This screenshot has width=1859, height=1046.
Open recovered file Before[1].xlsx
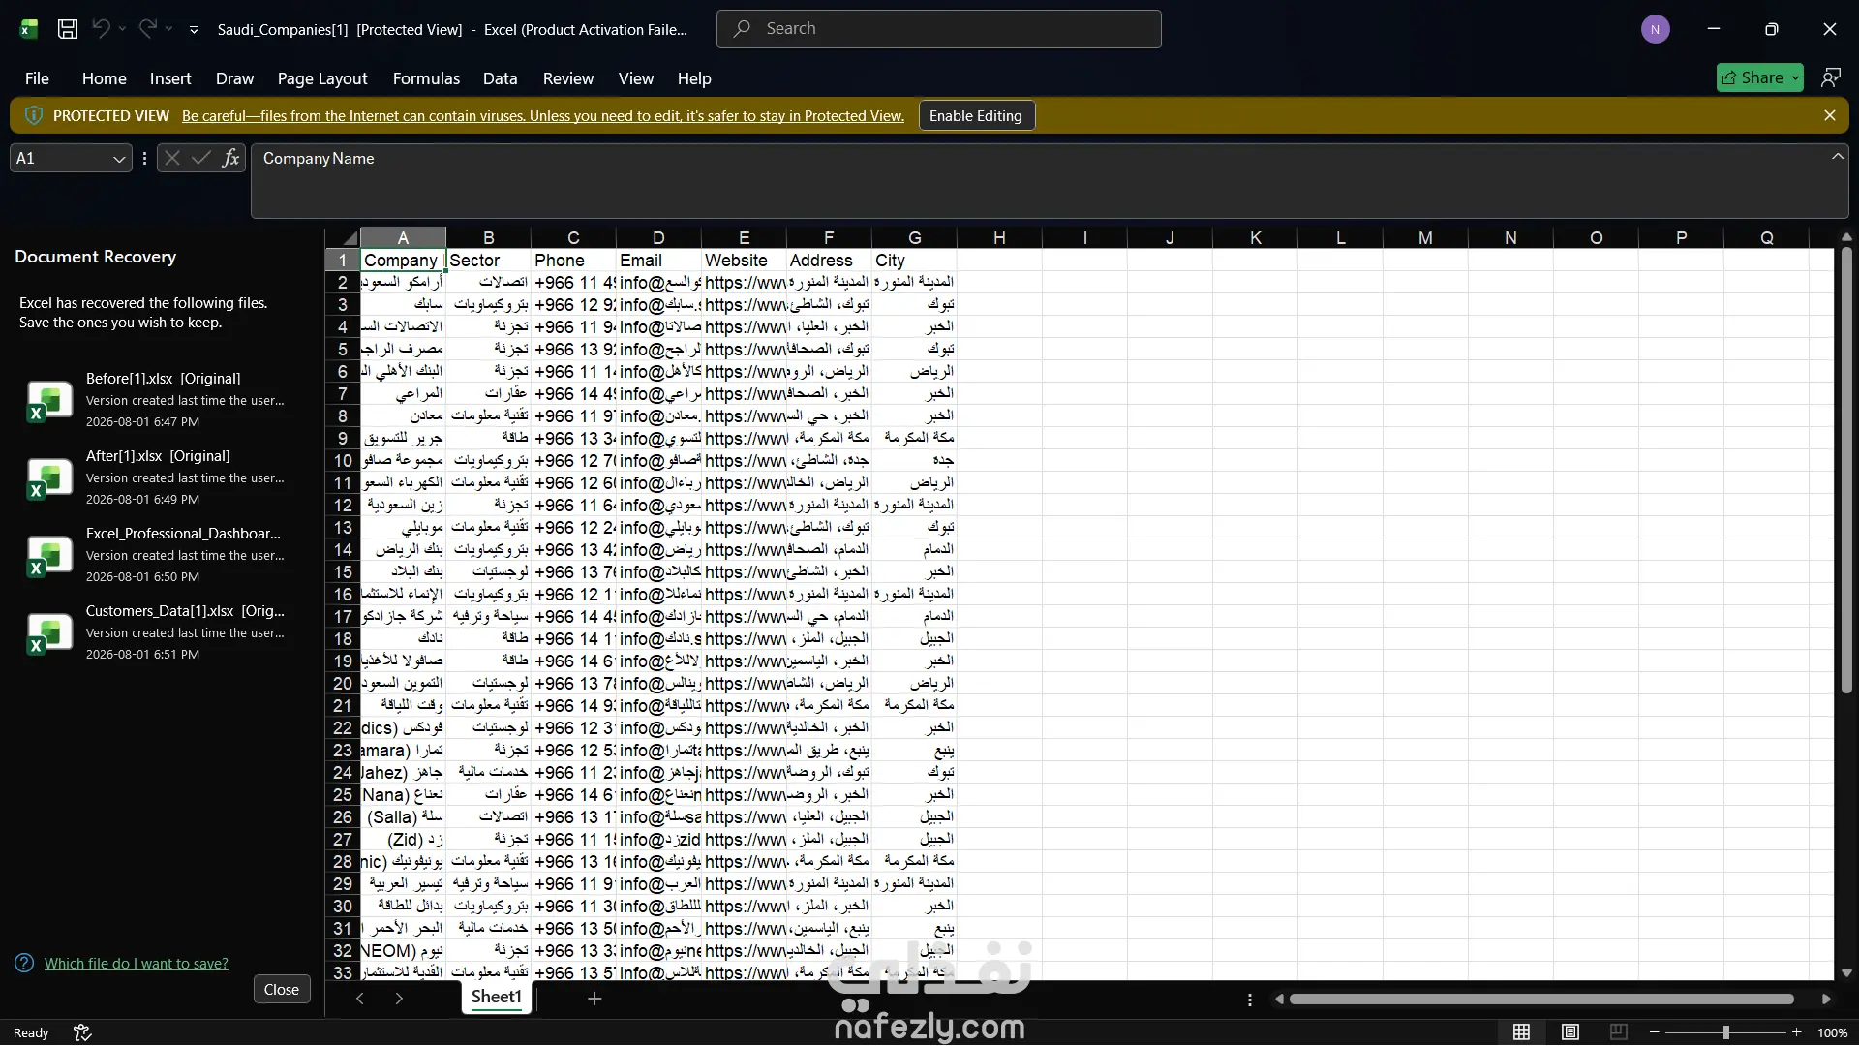point(160,400)
